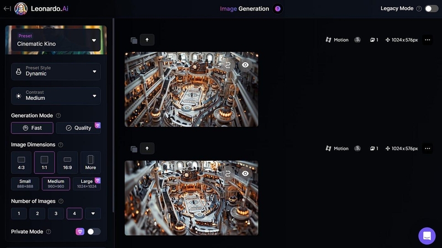Image resolution: width=442 pixels, height=248 pixels.
Task: Click the left panel scrollbar
Action: pos(113,115)
